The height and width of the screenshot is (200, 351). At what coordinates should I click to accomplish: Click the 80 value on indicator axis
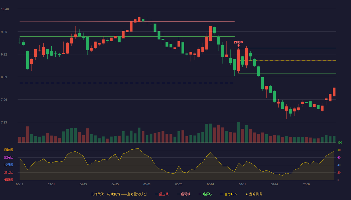(339, 150)
